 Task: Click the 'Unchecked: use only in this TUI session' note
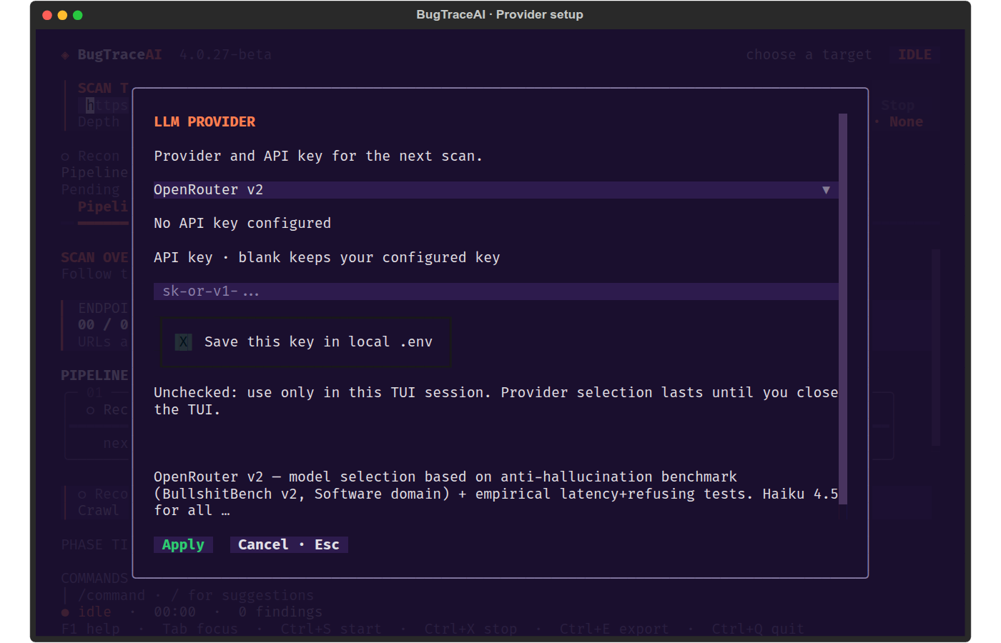pos(495,401)
